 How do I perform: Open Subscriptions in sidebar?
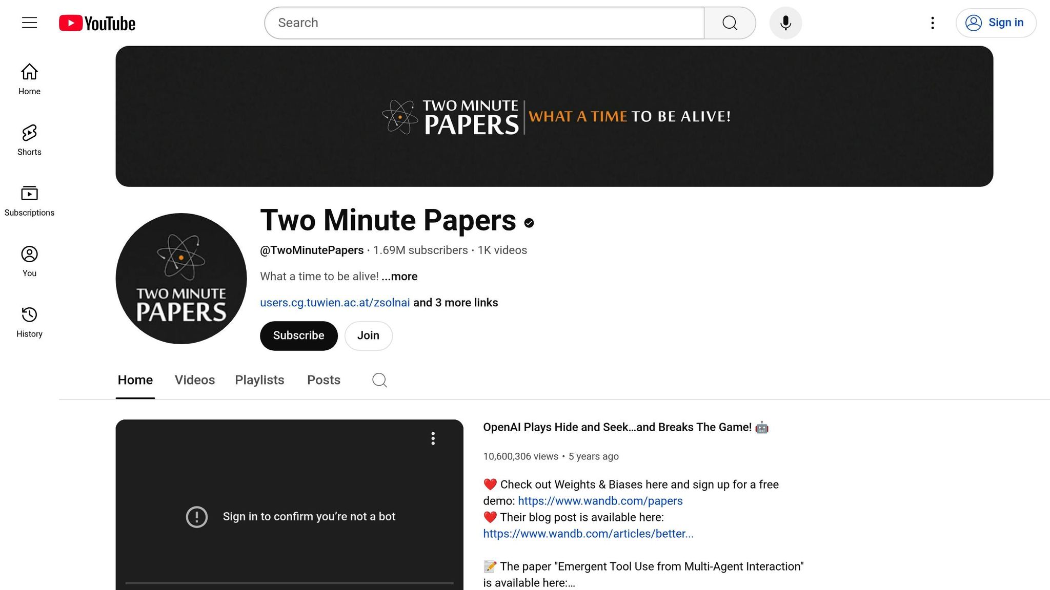tap(29, 200)
